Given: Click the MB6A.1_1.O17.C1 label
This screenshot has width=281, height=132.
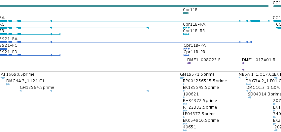Looking at the screenshot, I should (257, 74).
